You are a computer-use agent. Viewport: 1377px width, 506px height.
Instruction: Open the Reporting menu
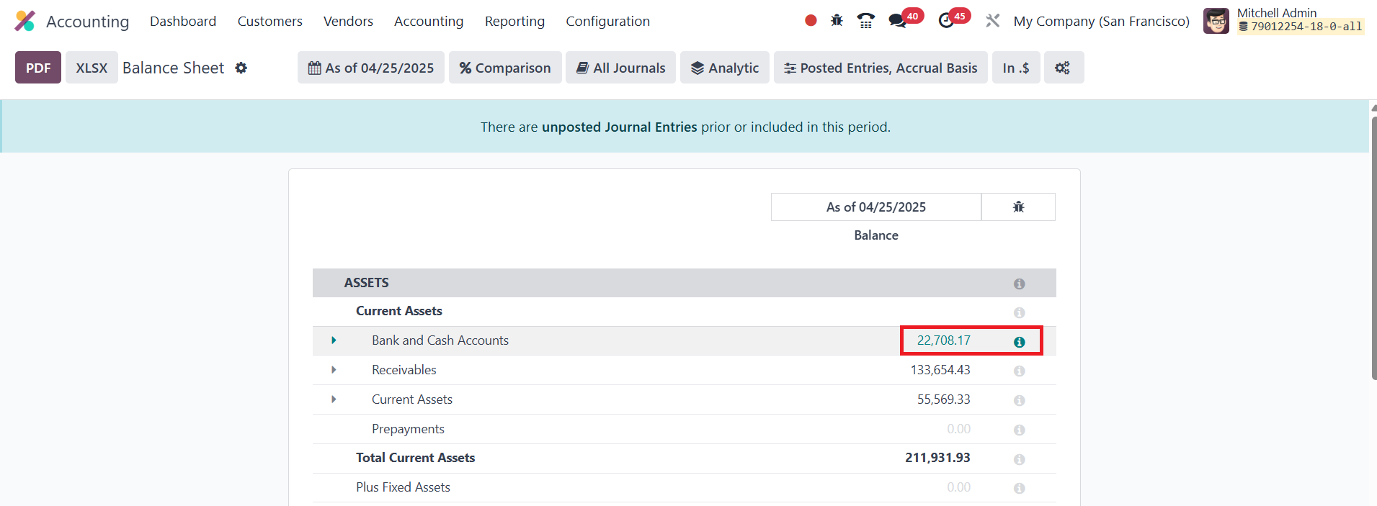514,22
